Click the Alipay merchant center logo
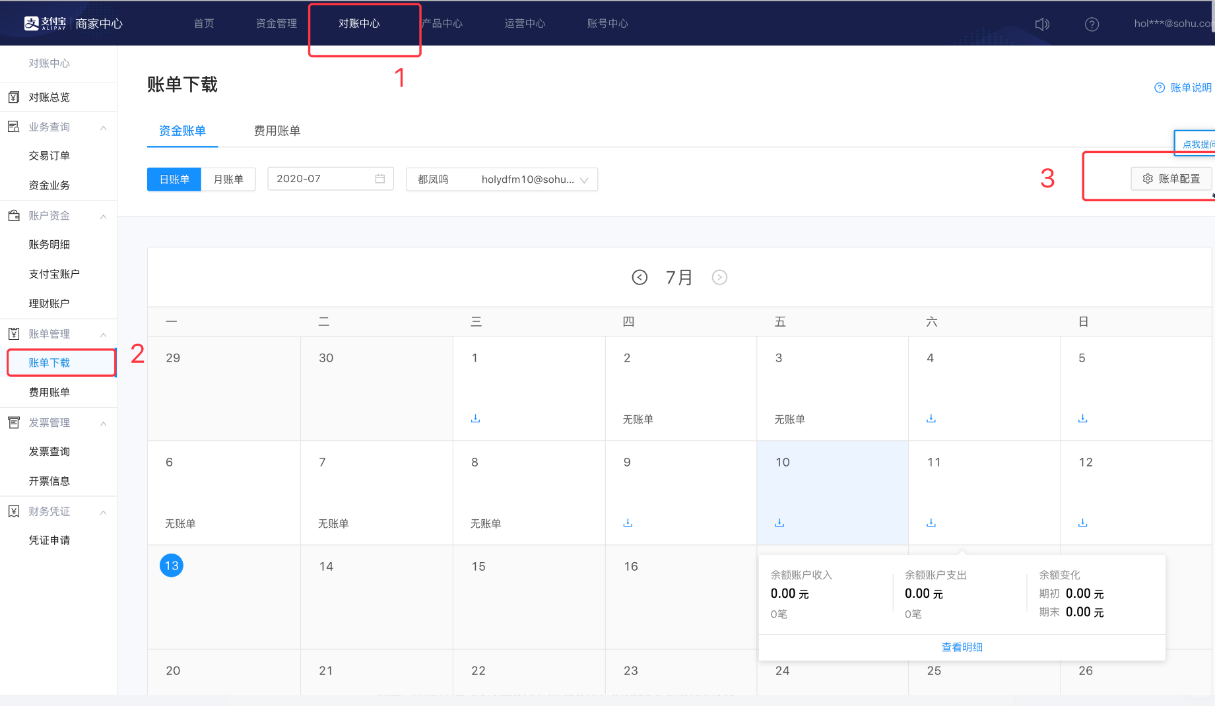1215x706 pixels. coord(73,24)
